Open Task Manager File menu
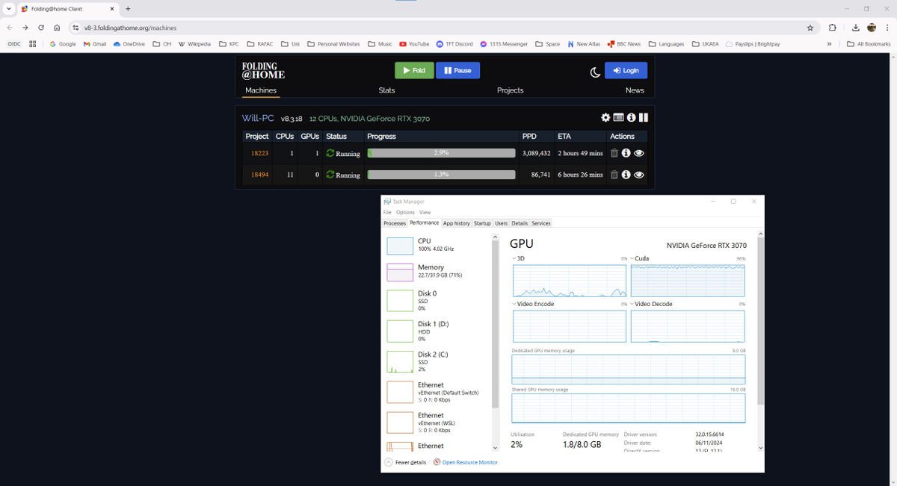The image size is (897, 486). coord(387,212)
